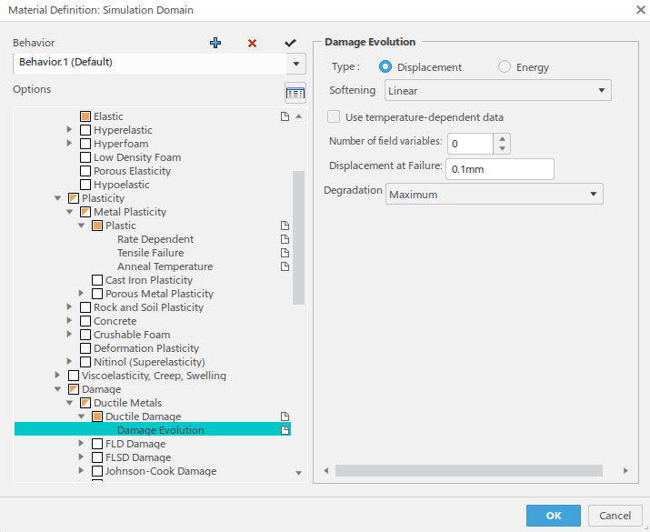Click document icon beside Anneal Temperature
The image size is (650, 532).
click(285, 266)
